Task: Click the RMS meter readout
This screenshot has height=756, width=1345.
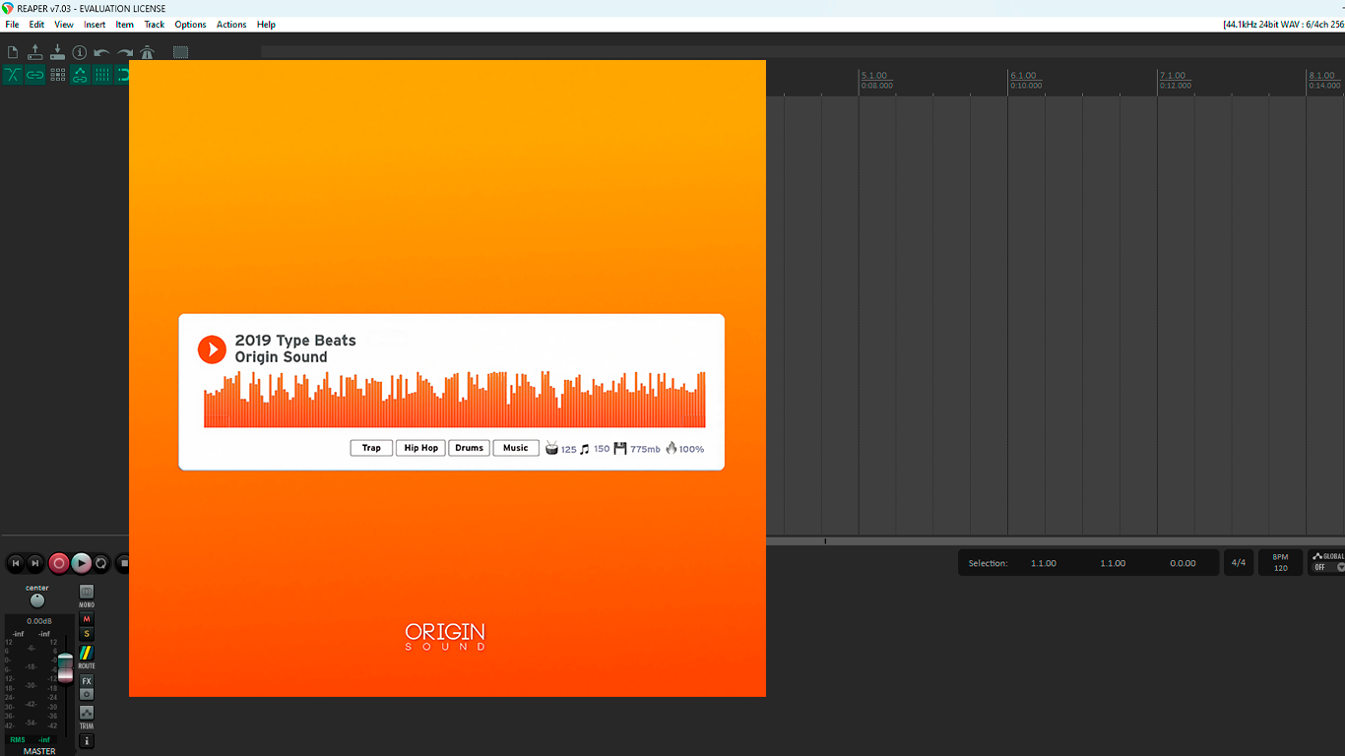Action: [31, 739]
